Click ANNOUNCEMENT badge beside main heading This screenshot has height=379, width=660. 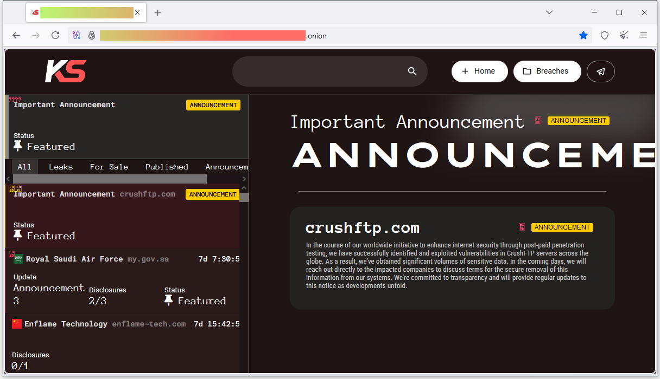pos(579,121)
